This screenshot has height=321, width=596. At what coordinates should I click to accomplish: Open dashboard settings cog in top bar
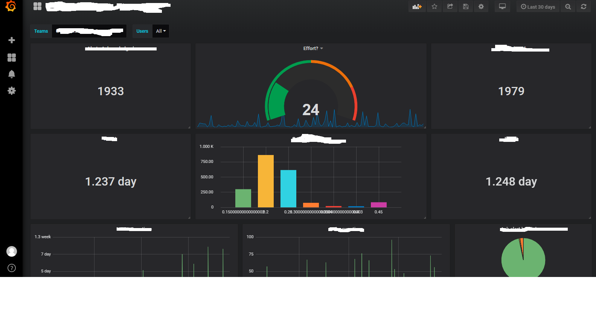(481, 6)
